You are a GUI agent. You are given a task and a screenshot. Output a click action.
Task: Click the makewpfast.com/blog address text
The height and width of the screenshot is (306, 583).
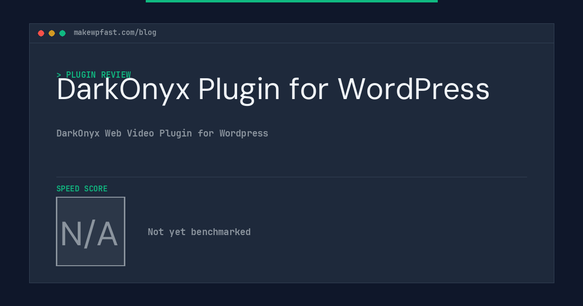(115, 33)
